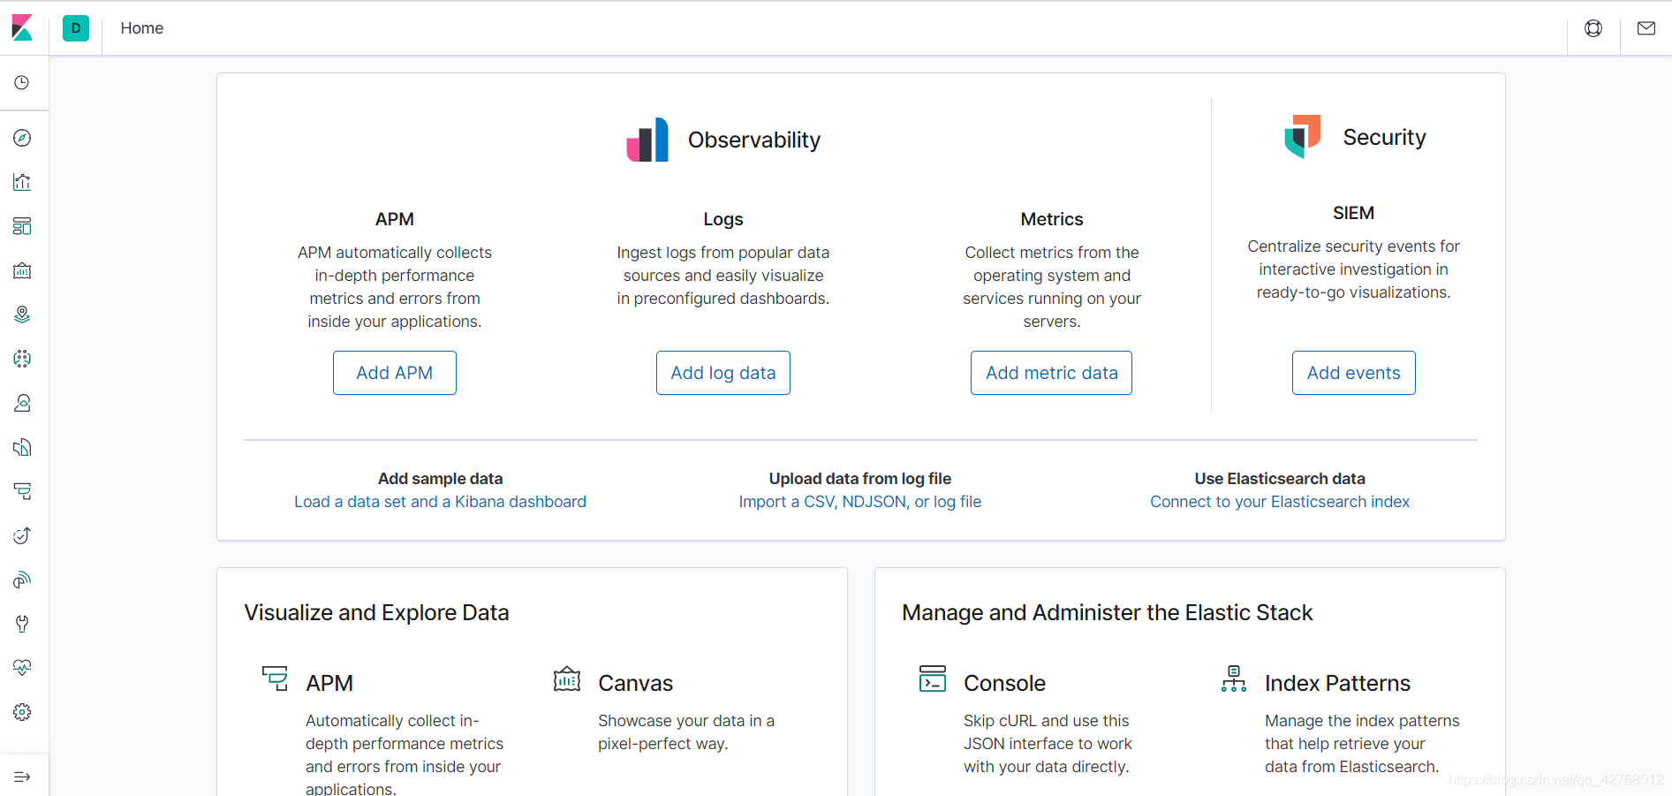Click the Security shield logo icon
This screenshot has width=1672, height=796.
pyautogui.click(x=1303, y=136)
